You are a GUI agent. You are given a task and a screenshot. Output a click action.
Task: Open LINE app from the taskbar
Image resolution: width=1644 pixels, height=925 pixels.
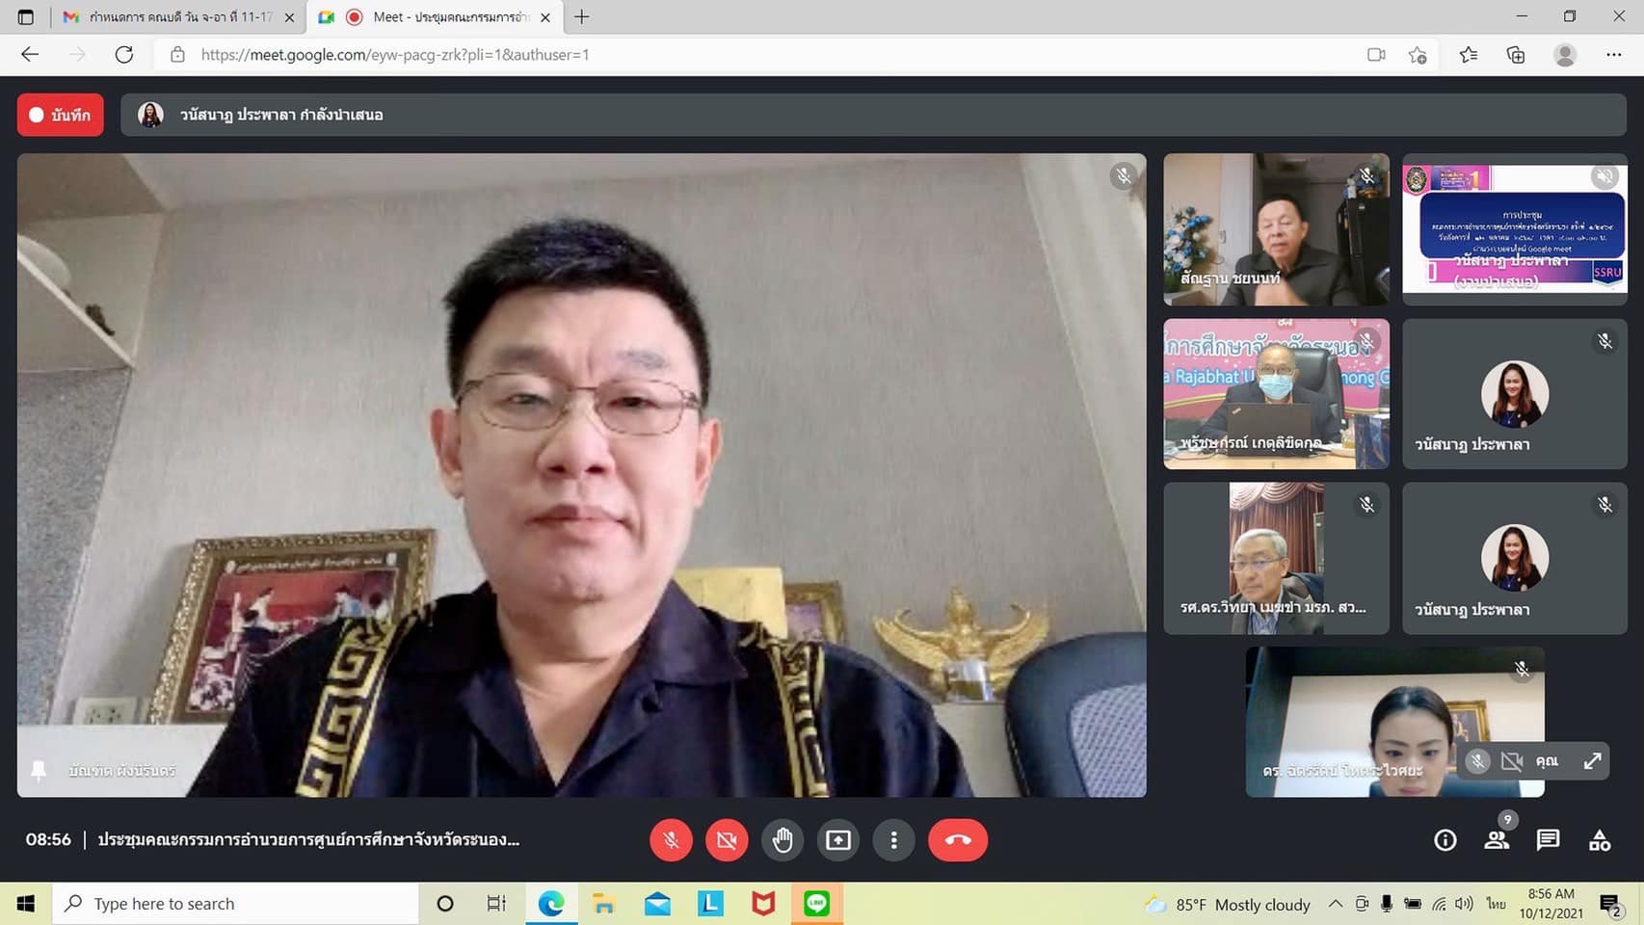point(817,904)
